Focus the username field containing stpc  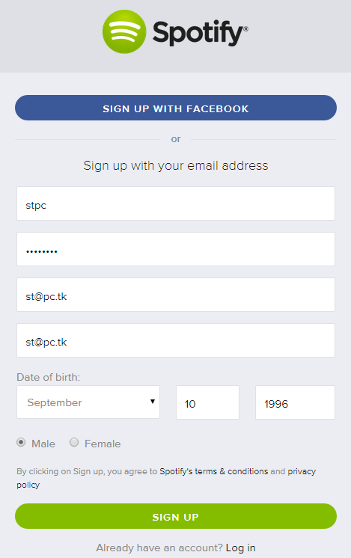point(176,203)
